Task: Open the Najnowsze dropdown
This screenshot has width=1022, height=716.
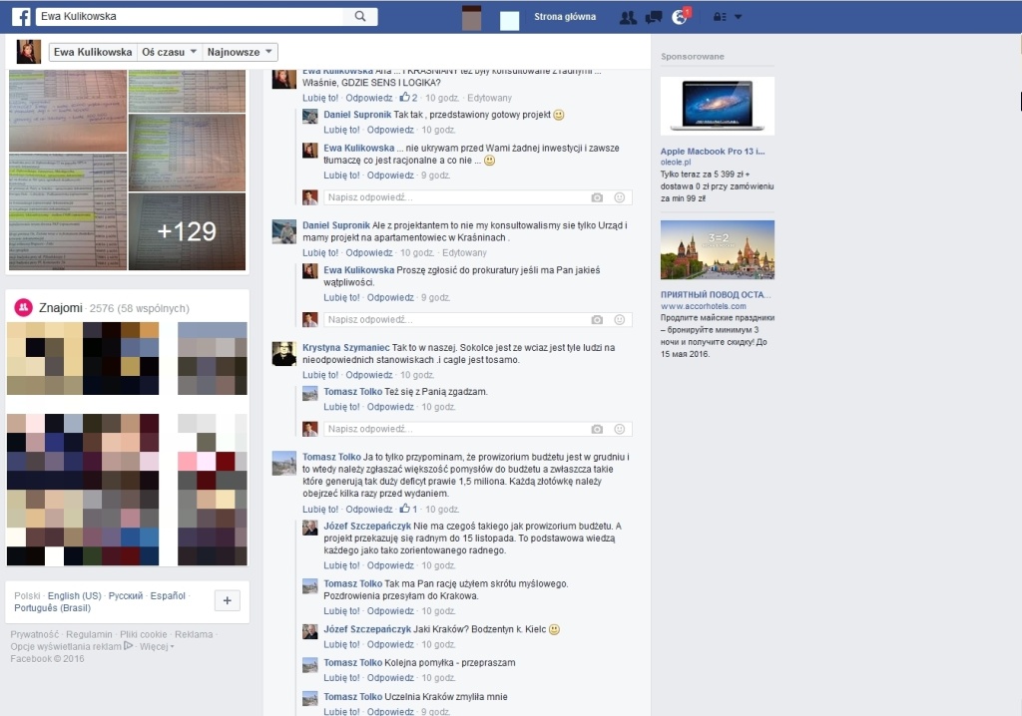Action: click(240, 52)
